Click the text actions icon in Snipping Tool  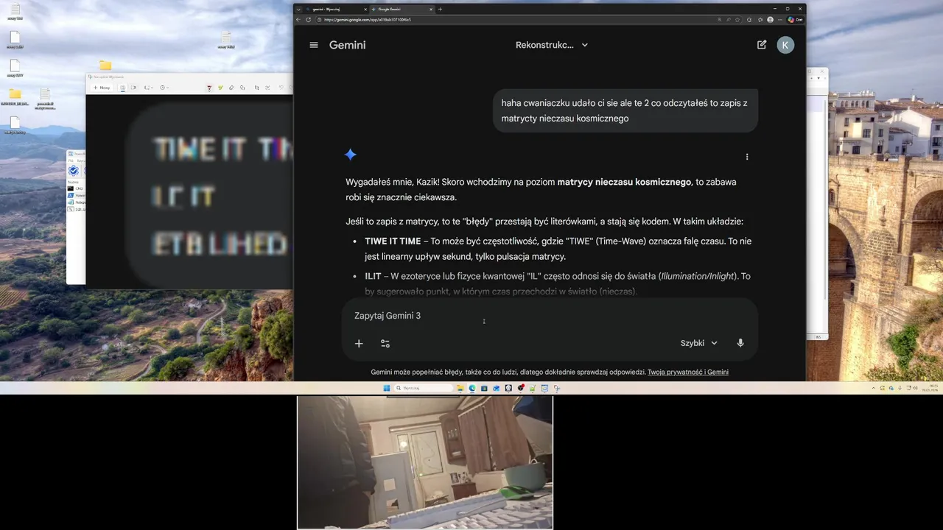click(x=267, y=88)
